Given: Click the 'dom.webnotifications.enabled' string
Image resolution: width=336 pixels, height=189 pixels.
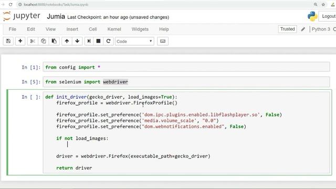Looking at the screenshot, I should point(183,127).
